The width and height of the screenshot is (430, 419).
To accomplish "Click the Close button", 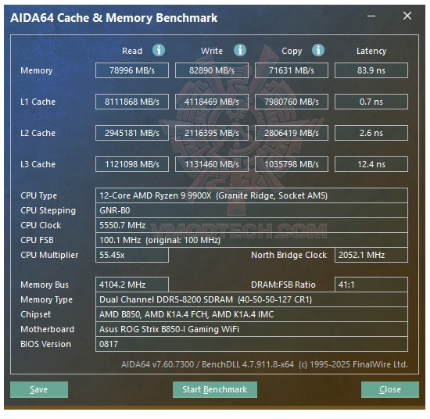I will (390, 389).
